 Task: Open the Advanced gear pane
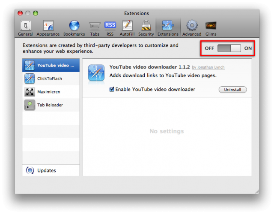point(192,28)
